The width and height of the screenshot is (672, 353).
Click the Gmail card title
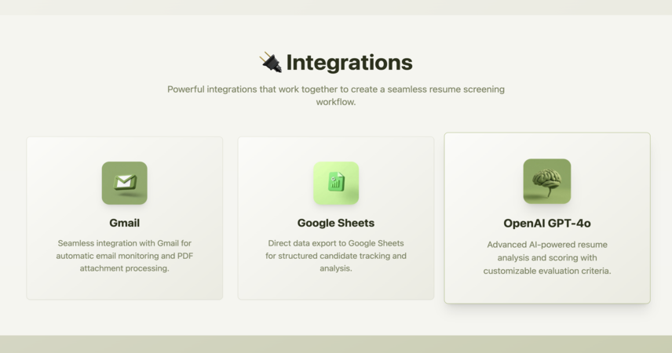[124, 223]
